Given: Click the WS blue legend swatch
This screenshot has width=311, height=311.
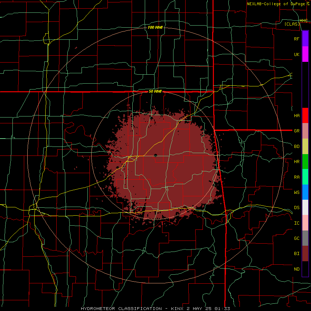Looking at the screenshot, I should 305,192.
